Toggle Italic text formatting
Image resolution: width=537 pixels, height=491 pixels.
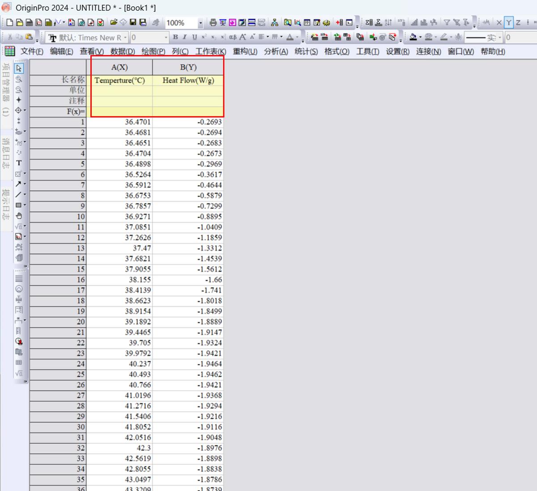pos(184,37)
